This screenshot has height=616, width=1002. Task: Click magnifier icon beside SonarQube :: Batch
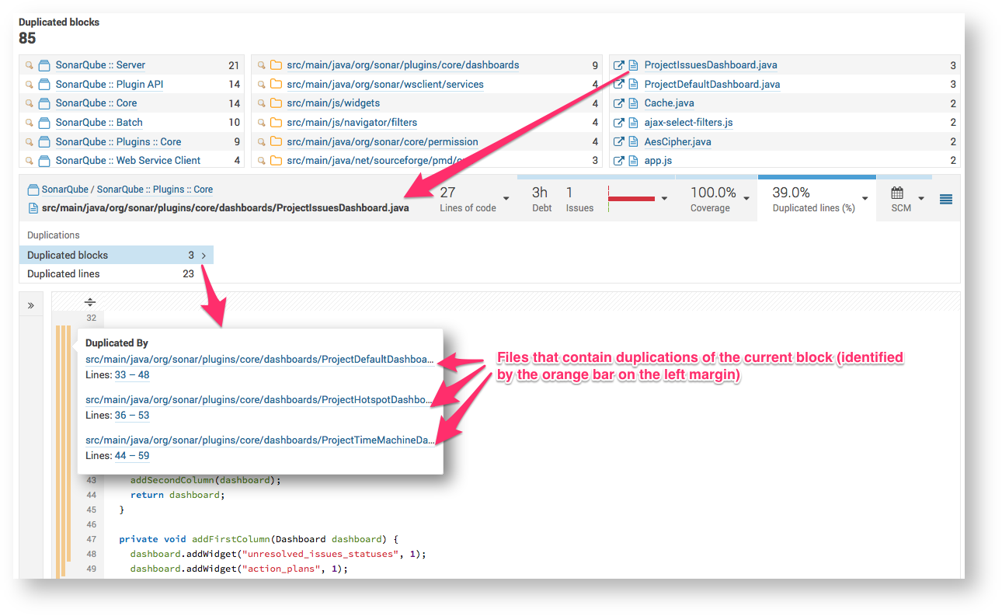[x=30, y=123]
